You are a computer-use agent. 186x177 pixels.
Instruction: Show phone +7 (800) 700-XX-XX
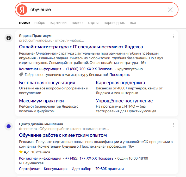pyautogui.click(x=89, y=69)
